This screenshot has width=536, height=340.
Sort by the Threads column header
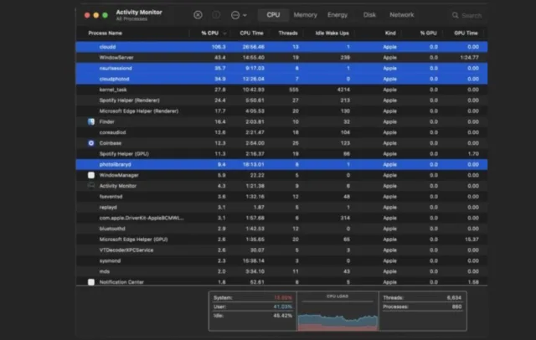coord(288,33)
